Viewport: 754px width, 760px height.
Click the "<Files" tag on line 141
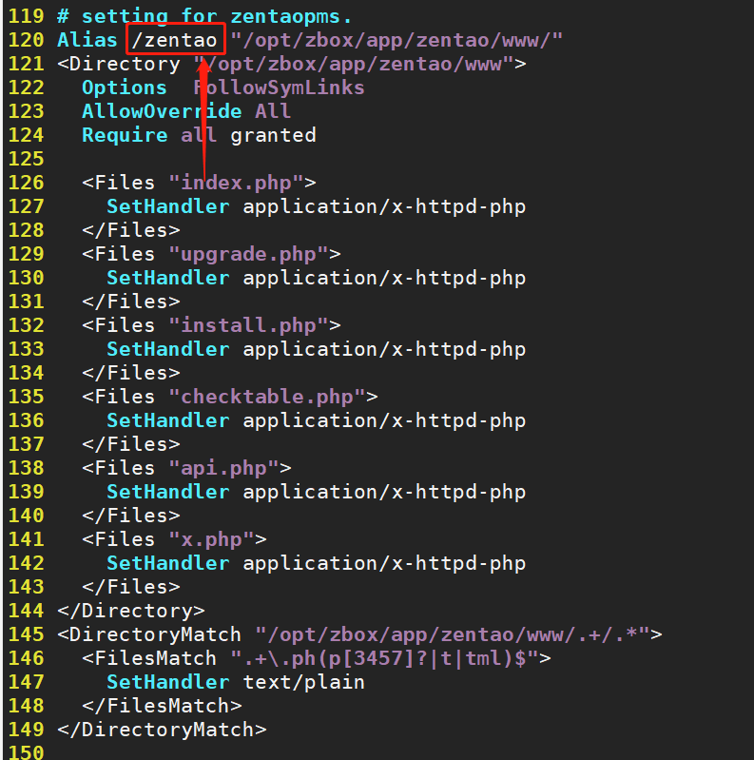click(x=118, y=539)
